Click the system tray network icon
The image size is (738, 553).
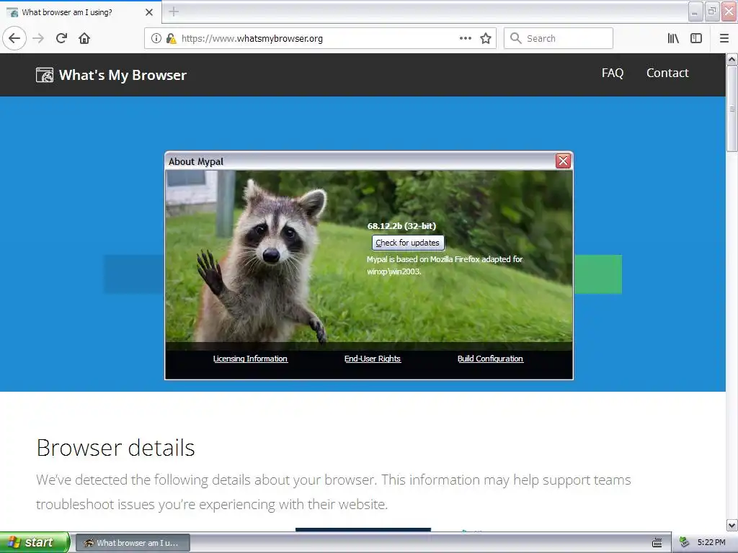click(684, 543)
